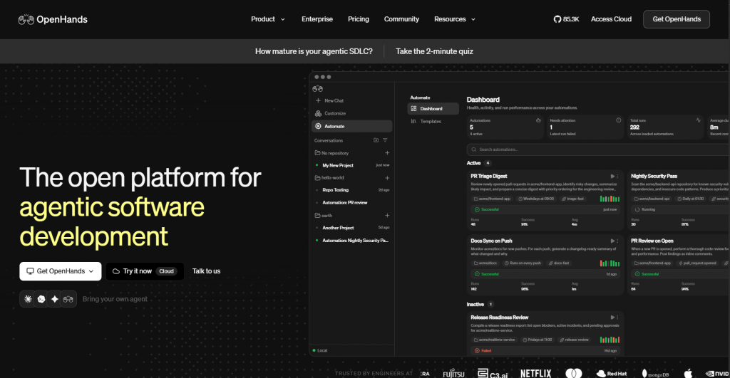This screenshot has width=730, height=378.
Task: Click the terminal blob agent icon
Action: point(41,299)
